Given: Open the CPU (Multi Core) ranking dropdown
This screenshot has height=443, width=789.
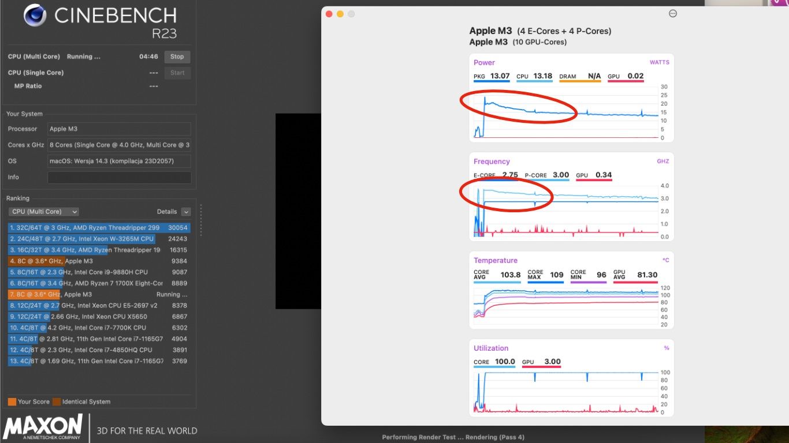Looking at the screenshot, I should [44, 212].
